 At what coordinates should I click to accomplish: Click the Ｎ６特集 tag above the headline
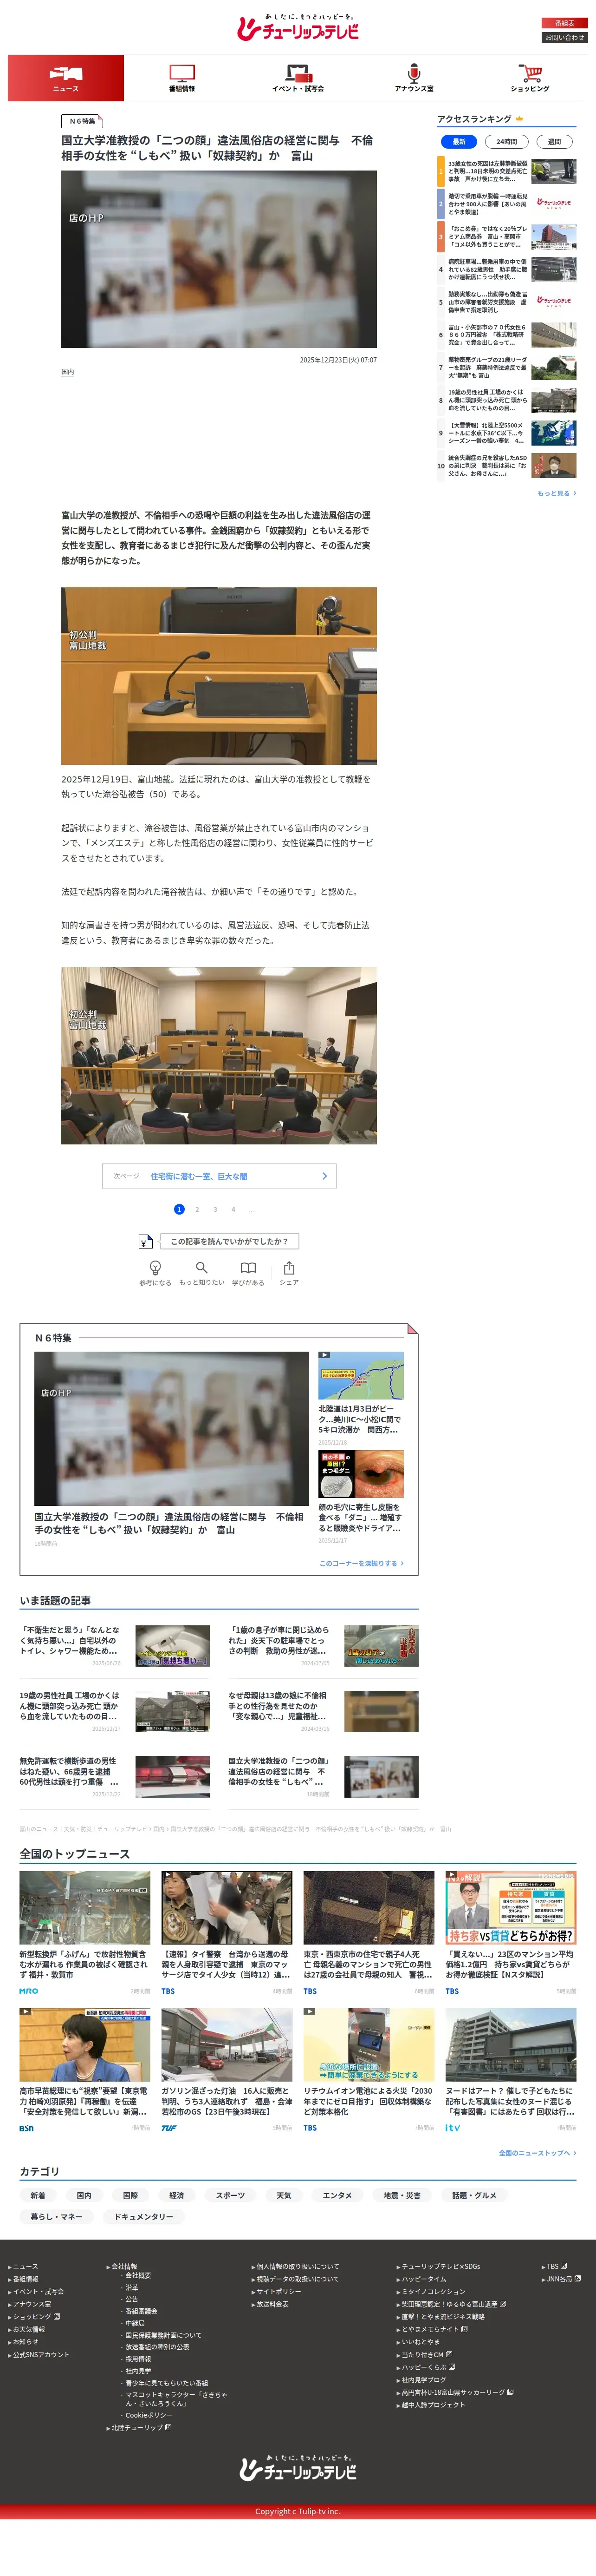pos(82,121)
